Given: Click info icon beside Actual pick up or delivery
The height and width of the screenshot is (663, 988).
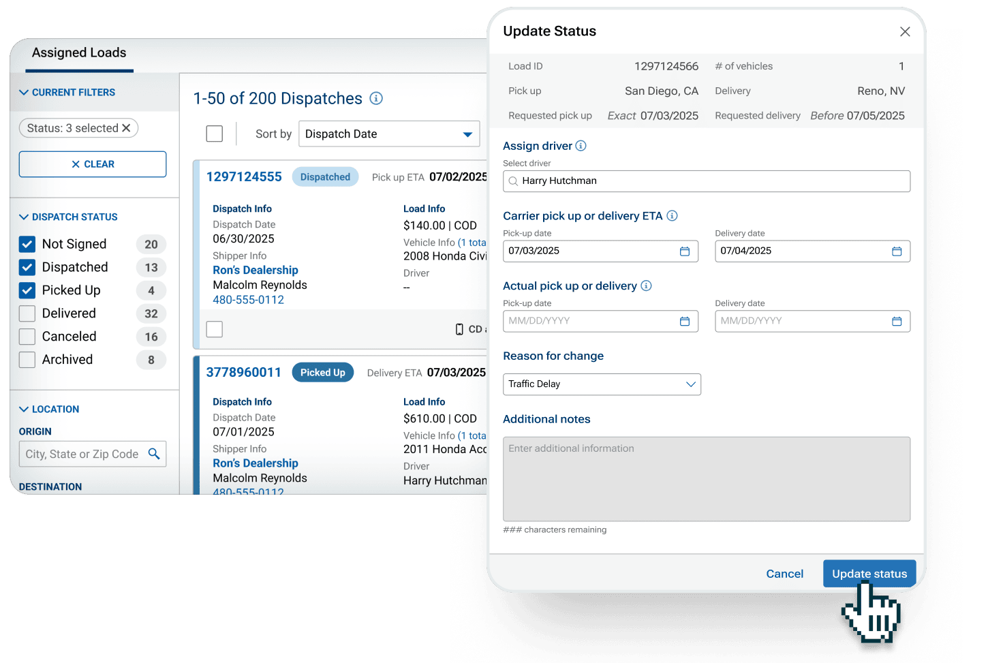Looking at the screenshot, I should [646, 286].
